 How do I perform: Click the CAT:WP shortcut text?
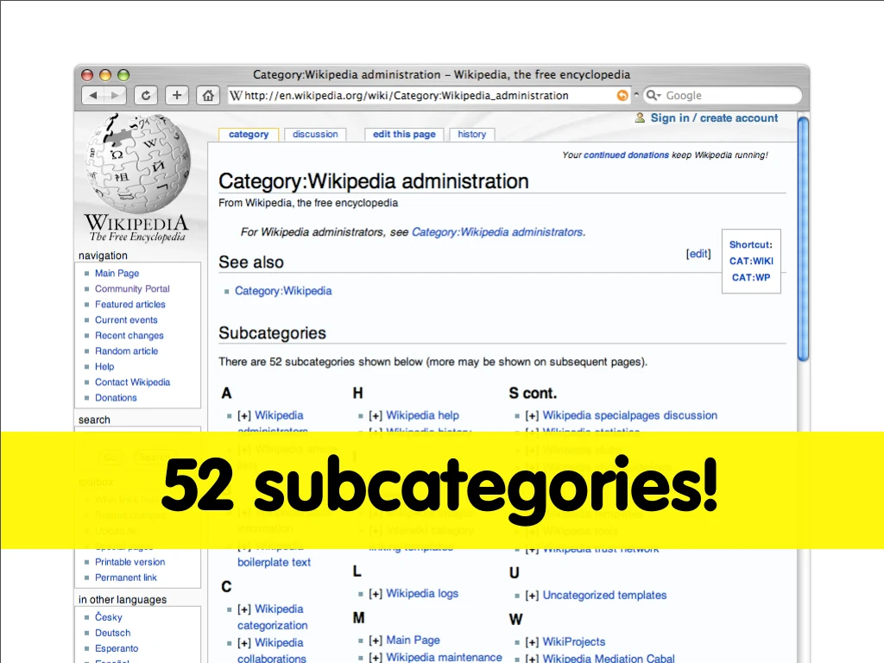pyautogui.click(x=751, y=277)
